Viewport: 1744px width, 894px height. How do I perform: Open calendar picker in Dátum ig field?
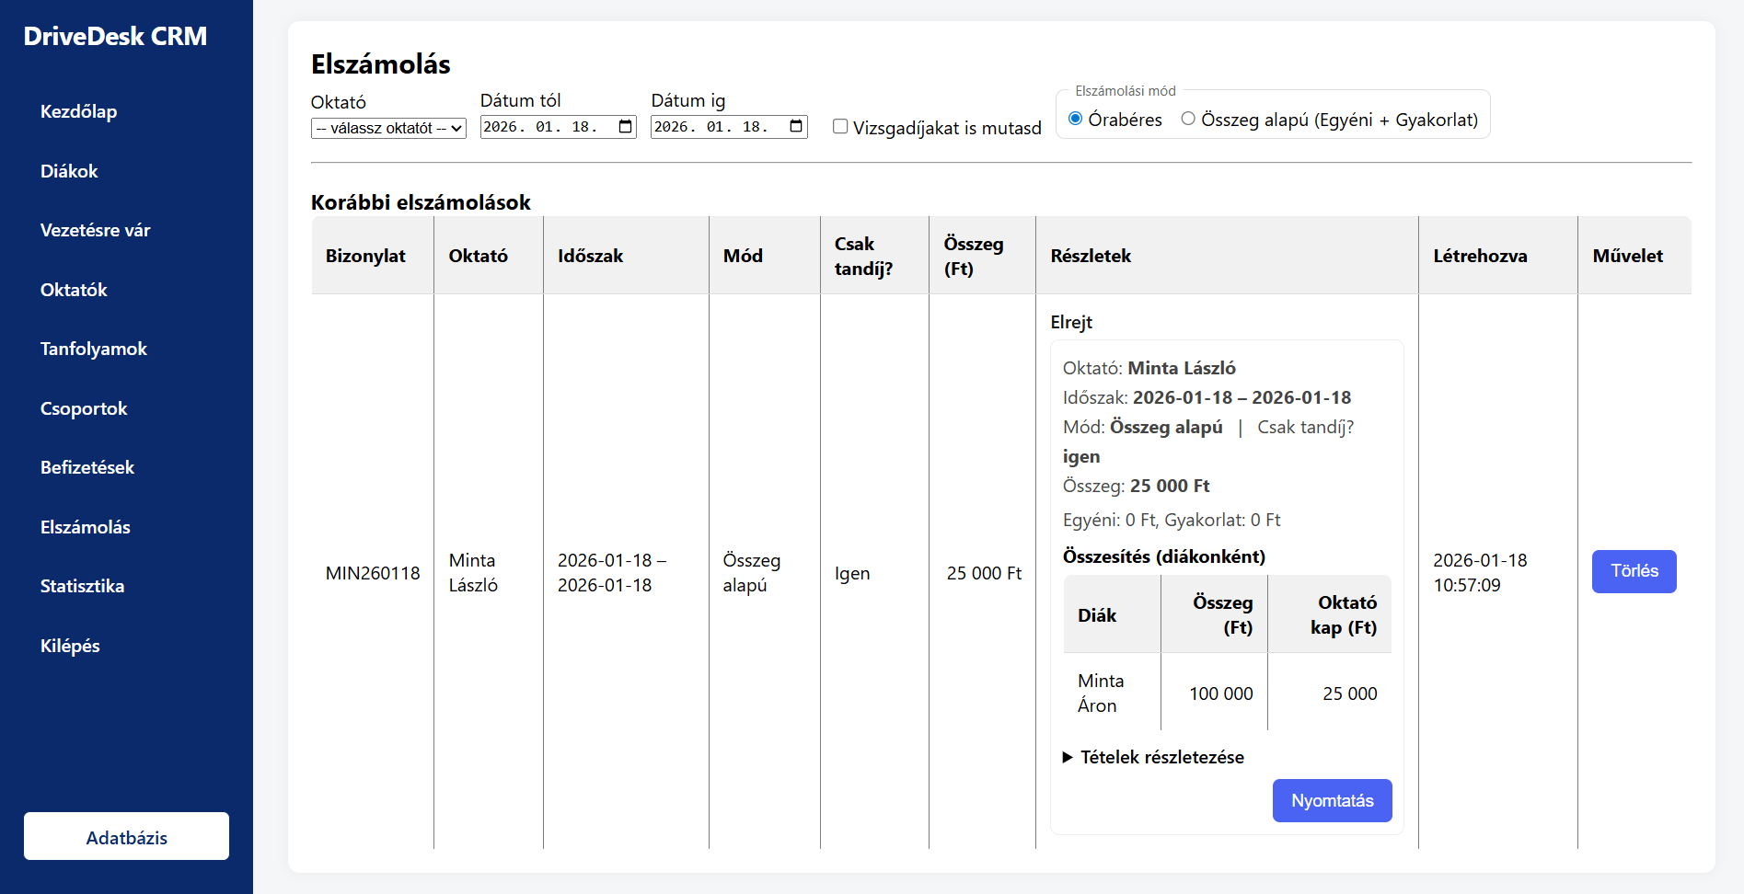[796, 127]
